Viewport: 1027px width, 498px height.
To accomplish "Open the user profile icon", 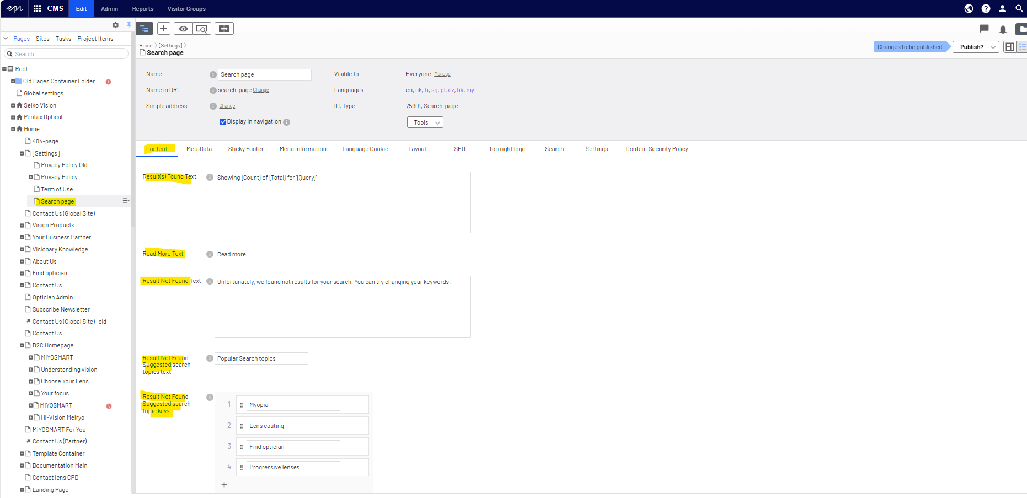I will (1002, 9).
